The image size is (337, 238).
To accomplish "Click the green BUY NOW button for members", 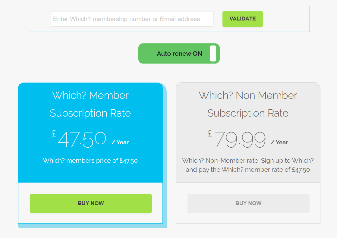I will (x=91, y=203).
